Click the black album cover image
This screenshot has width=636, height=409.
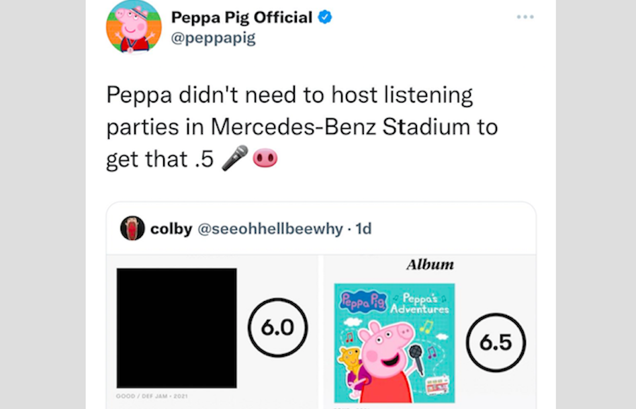click(177, 328)
